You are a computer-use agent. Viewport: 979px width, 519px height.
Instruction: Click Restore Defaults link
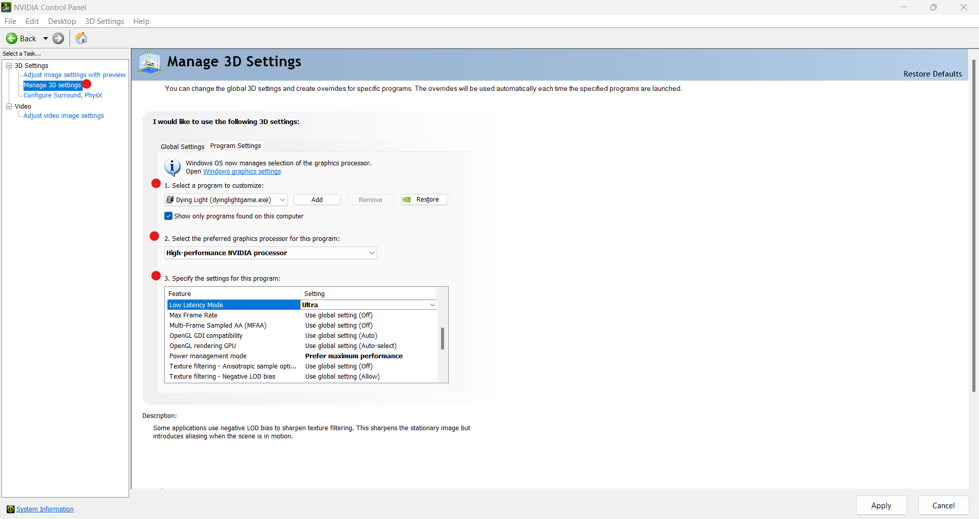pyautogui.click(x=933, y=74)
